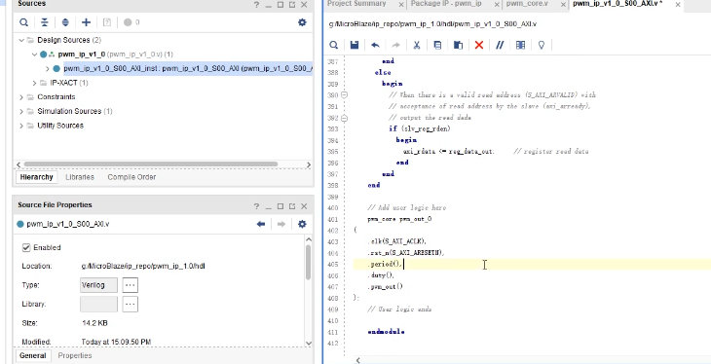Open Sources panel help question mark
Image resolution: width=711 pixels, height=364 pixels.
(x=257, y=5)
